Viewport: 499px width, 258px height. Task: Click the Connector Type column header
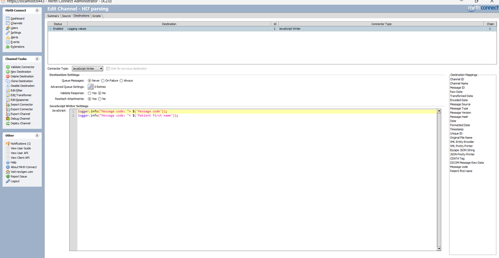point(381,24)
